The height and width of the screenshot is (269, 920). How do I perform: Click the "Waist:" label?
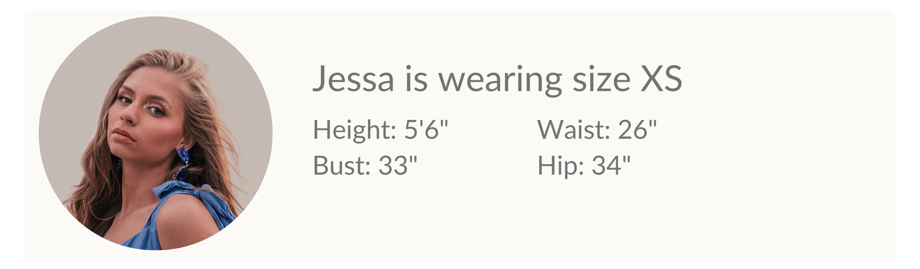pyautogui.click(x=573, y=129)
